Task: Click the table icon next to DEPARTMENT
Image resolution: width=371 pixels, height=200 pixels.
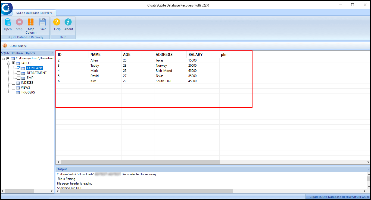Action: (23, 73)
